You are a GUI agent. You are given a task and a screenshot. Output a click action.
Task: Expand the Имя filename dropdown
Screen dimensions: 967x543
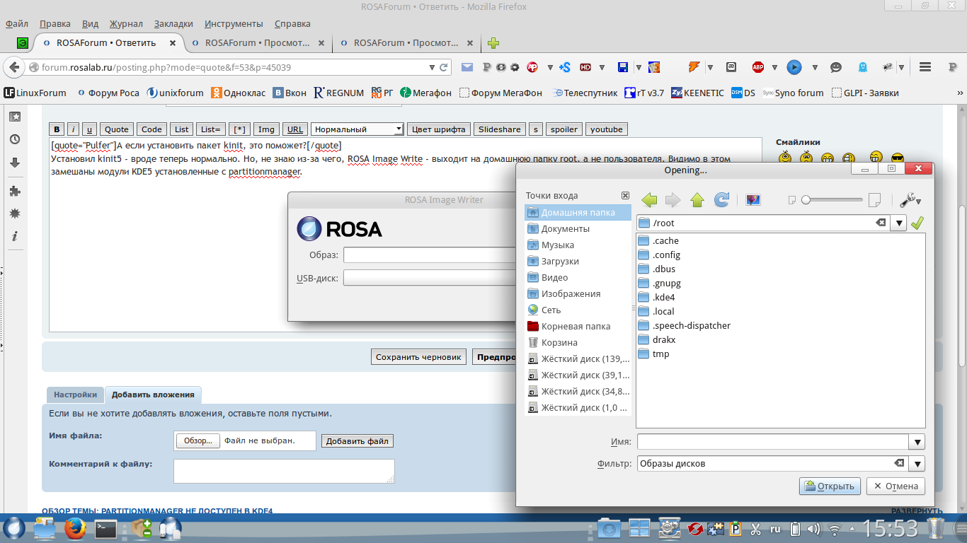(917, 442)
